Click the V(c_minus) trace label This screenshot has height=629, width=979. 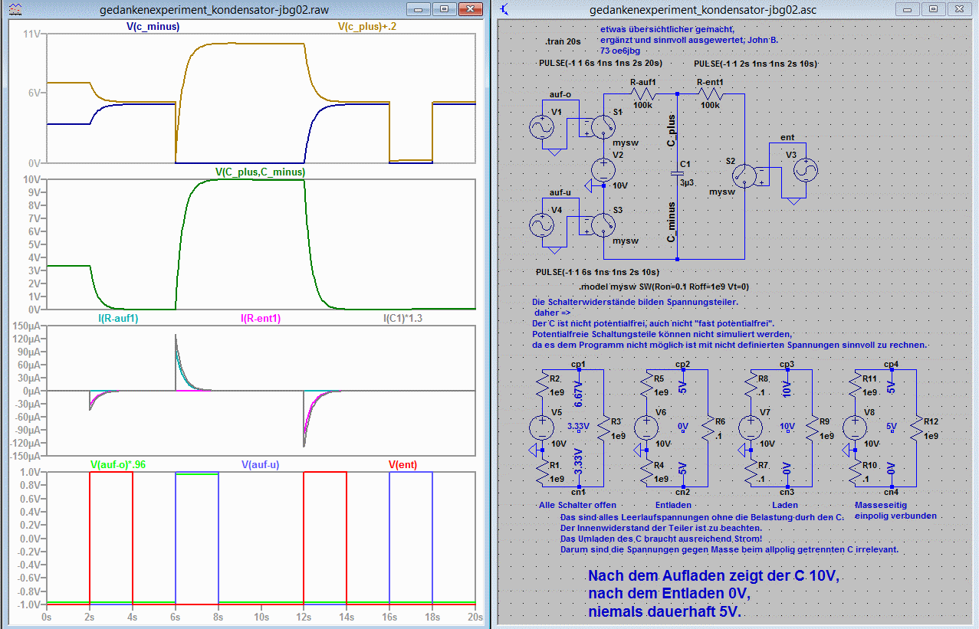[x=153, y=26]
